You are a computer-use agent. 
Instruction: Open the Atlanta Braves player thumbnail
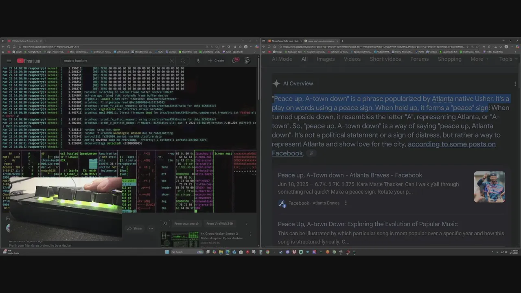pos(489,187)
